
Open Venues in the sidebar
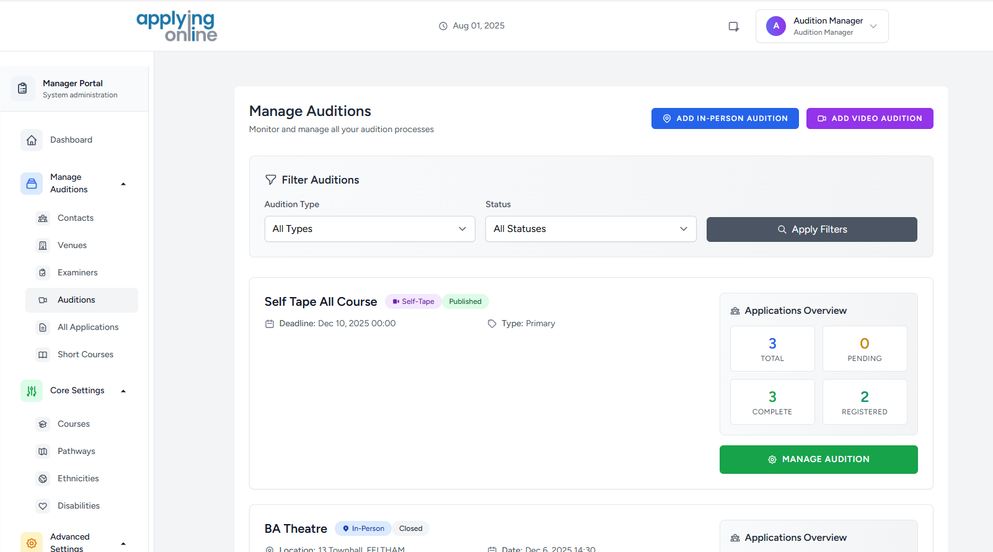click(x=72, y=246)
